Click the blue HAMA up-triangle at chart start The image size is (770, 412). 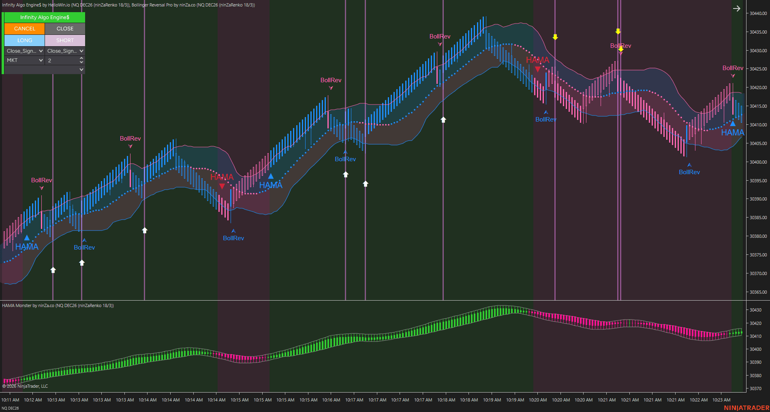click(x=27, y=238)
